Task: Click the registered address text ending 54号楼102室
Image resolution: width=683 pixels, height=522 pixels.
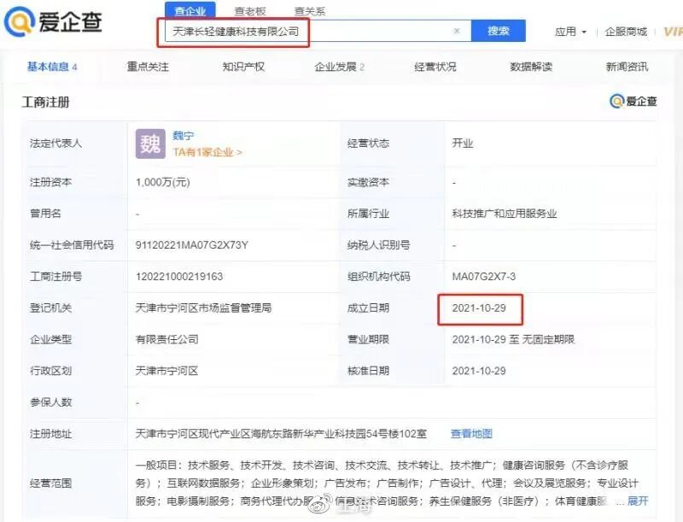Action: click(281, 433)
